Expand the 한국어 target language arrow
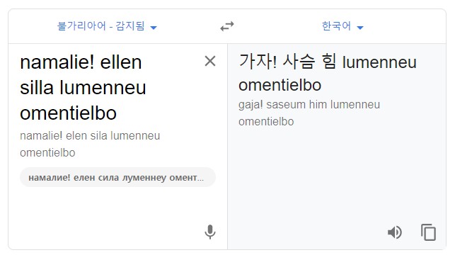This screenshot has width=455, height=255. 360,28
